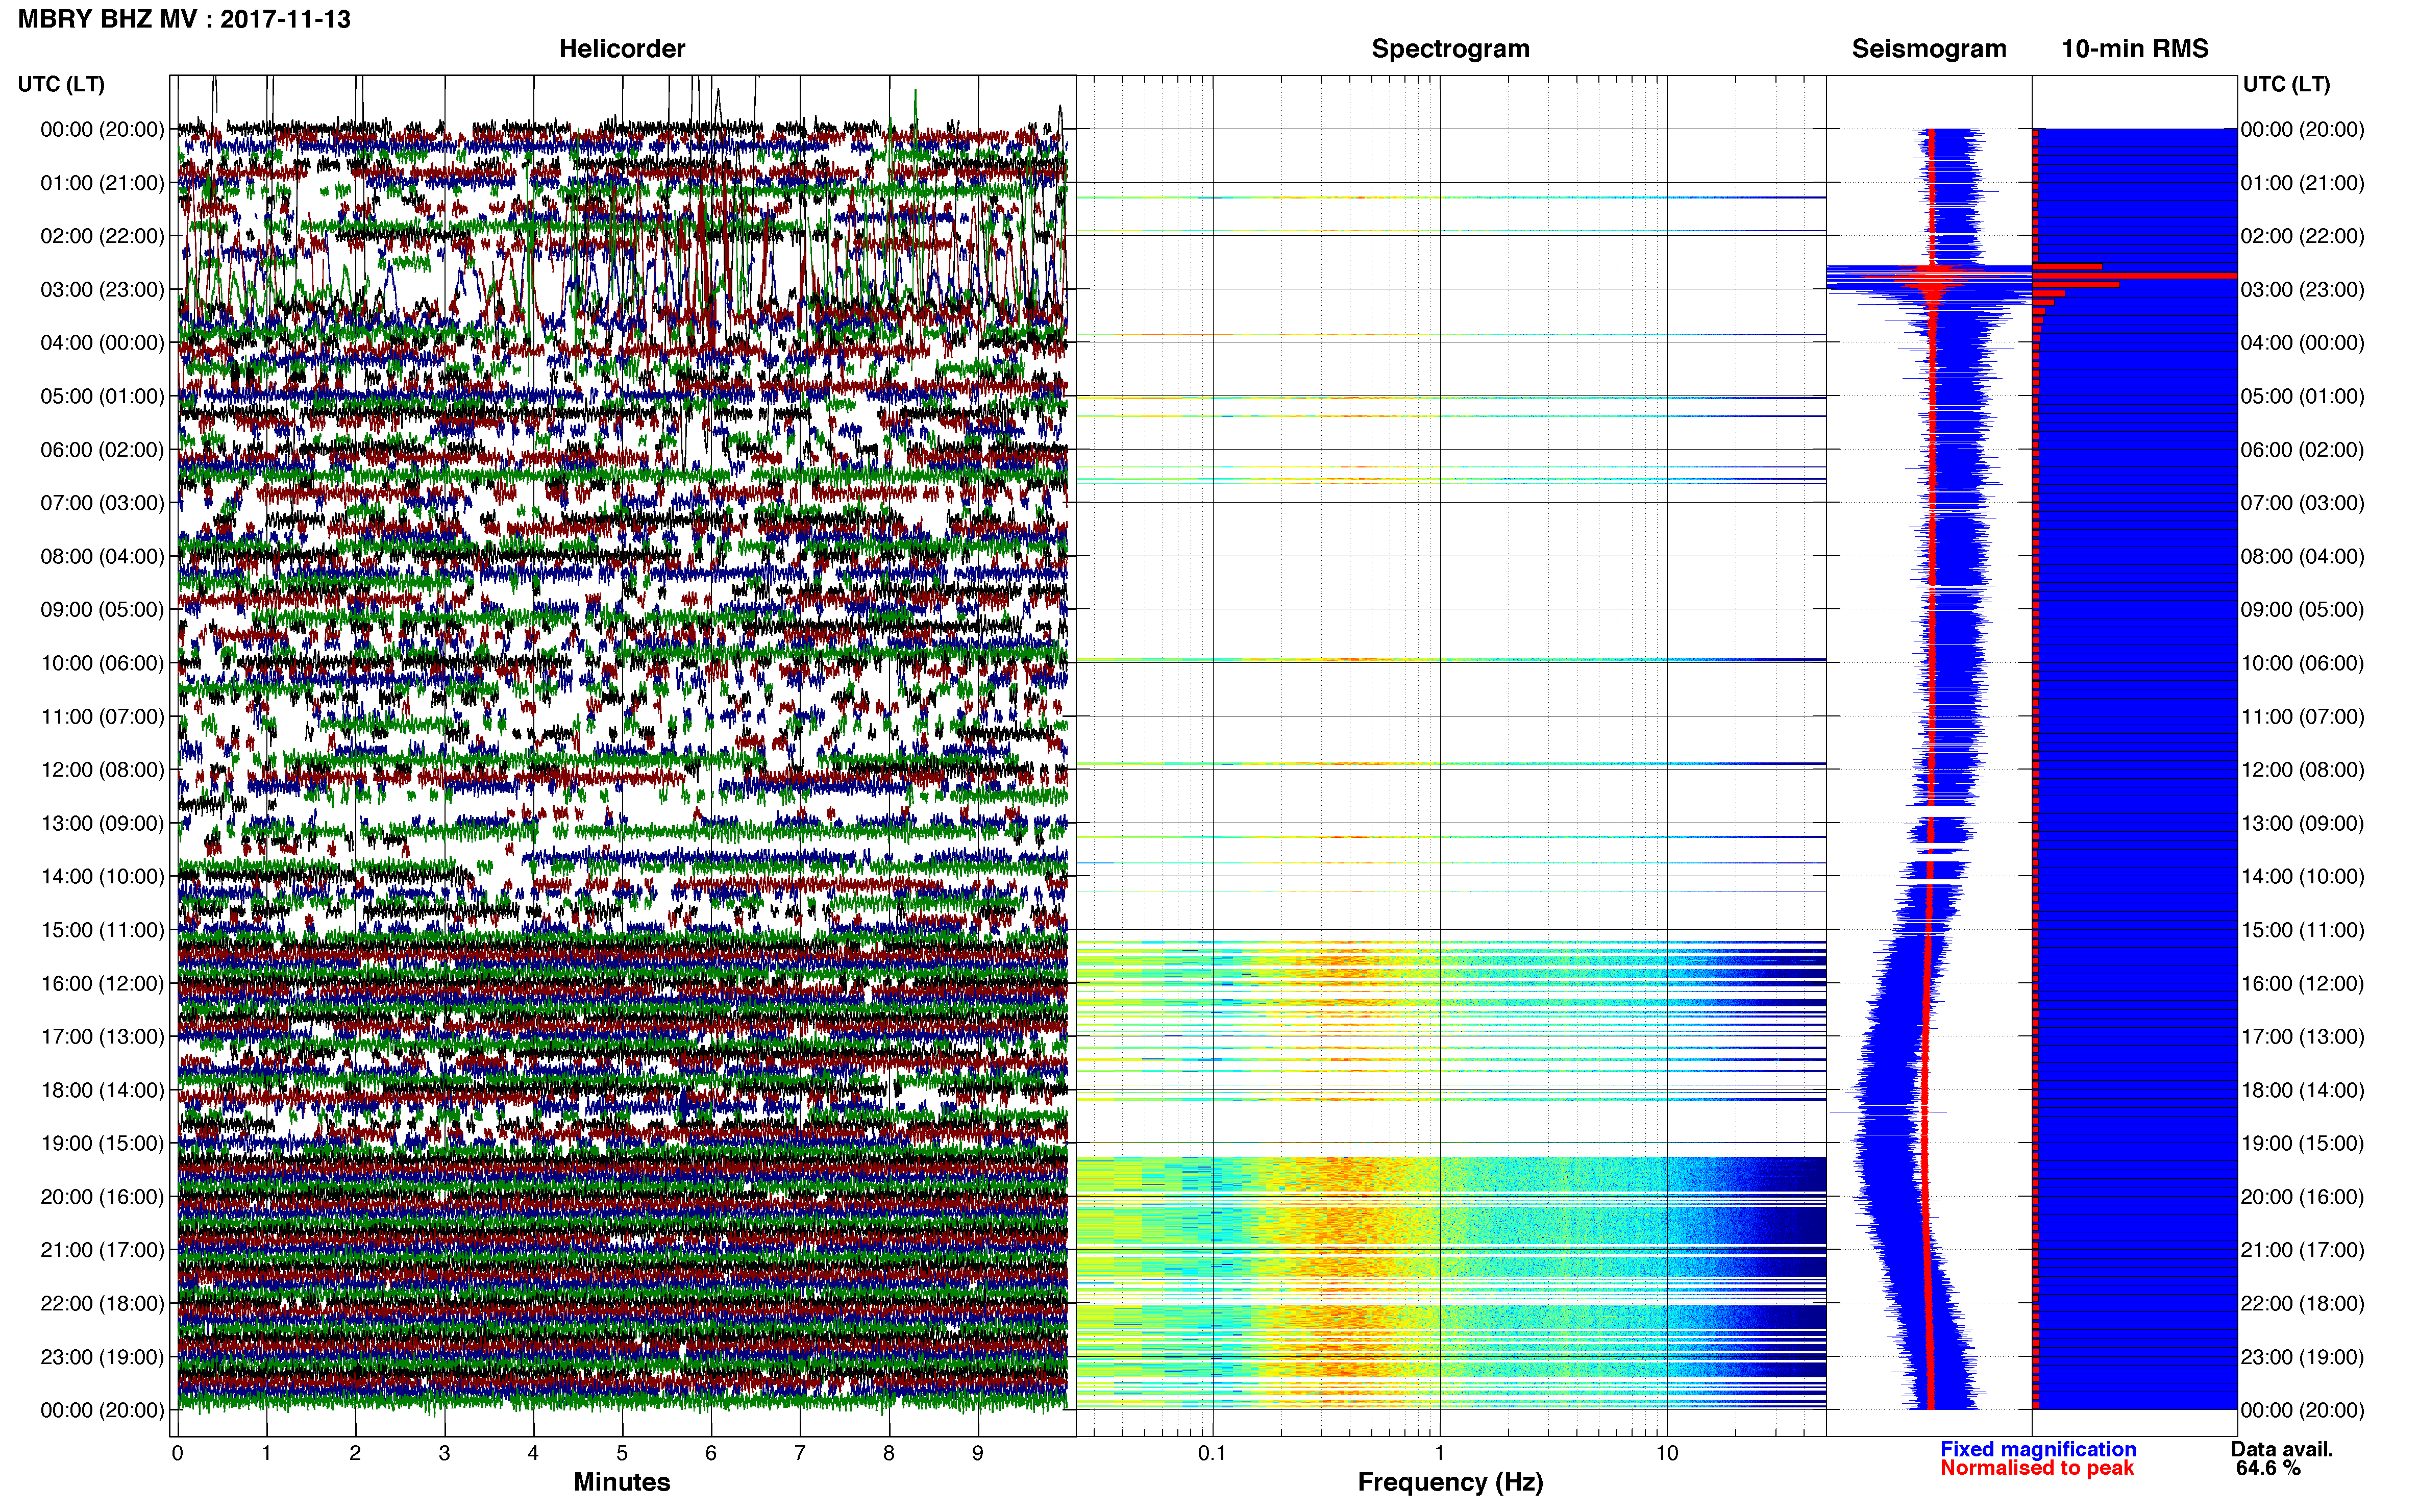Click the 'Frequency (Hz)' axis title
Screen dimensions: 2419x1512
(x=1450, y=1482)
